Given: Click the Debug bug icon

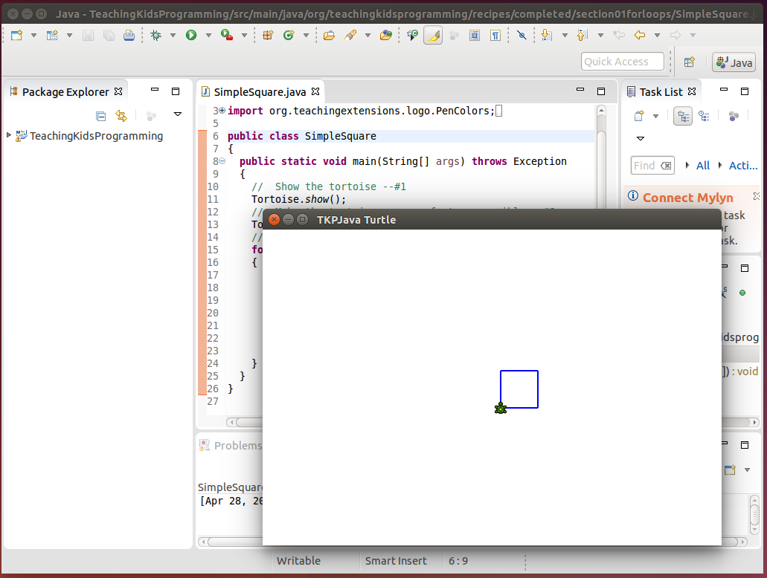Looking at the screenshot, I should click(155, 35).
